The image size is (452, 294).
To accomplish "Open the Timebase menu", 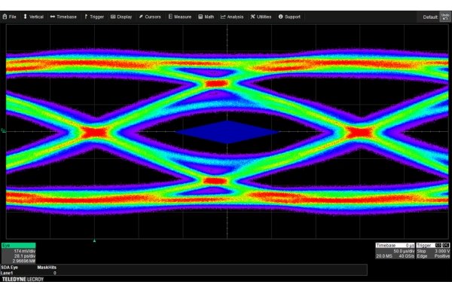I will point(63,17).
